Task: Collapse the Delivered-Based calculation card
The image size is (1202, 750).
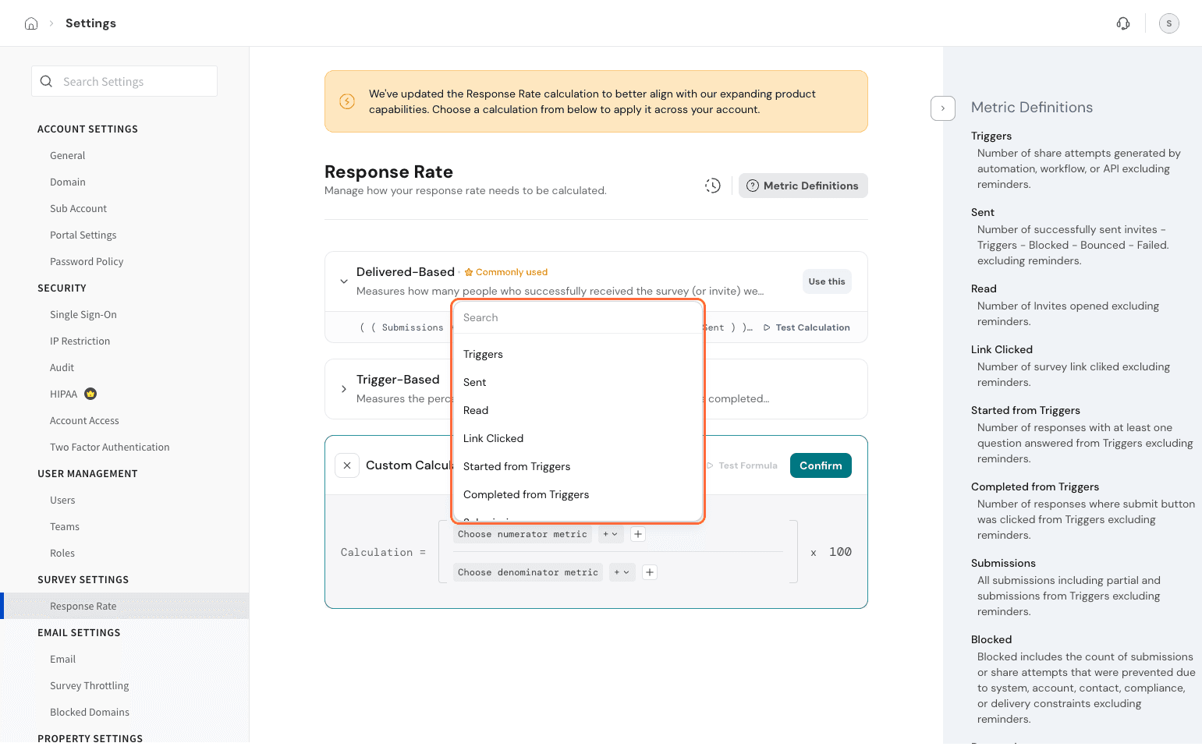Action: point(344,281)
